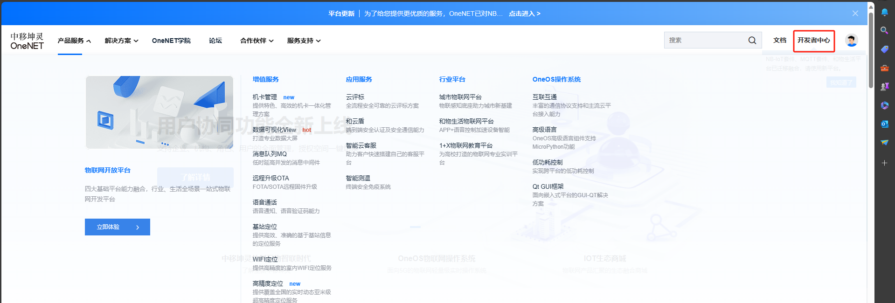Open the 和物生活物联网平台 link
The width and height of the screenshot is (895, 303).
click(x=466, y=121)
